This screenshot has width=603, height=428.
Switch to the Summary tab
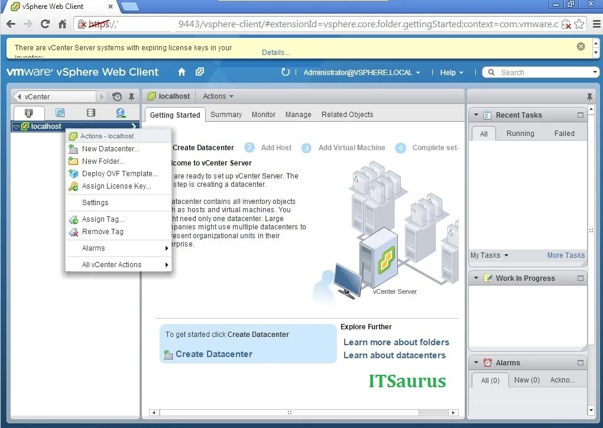pyautogui.click(x=226, y=115)
